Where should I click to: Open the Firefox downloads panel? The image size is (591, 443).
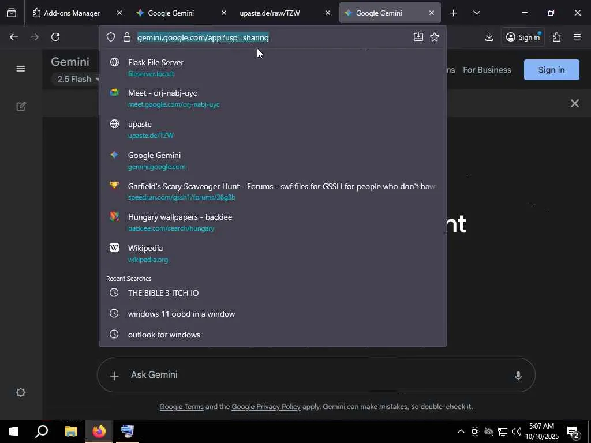489,37
